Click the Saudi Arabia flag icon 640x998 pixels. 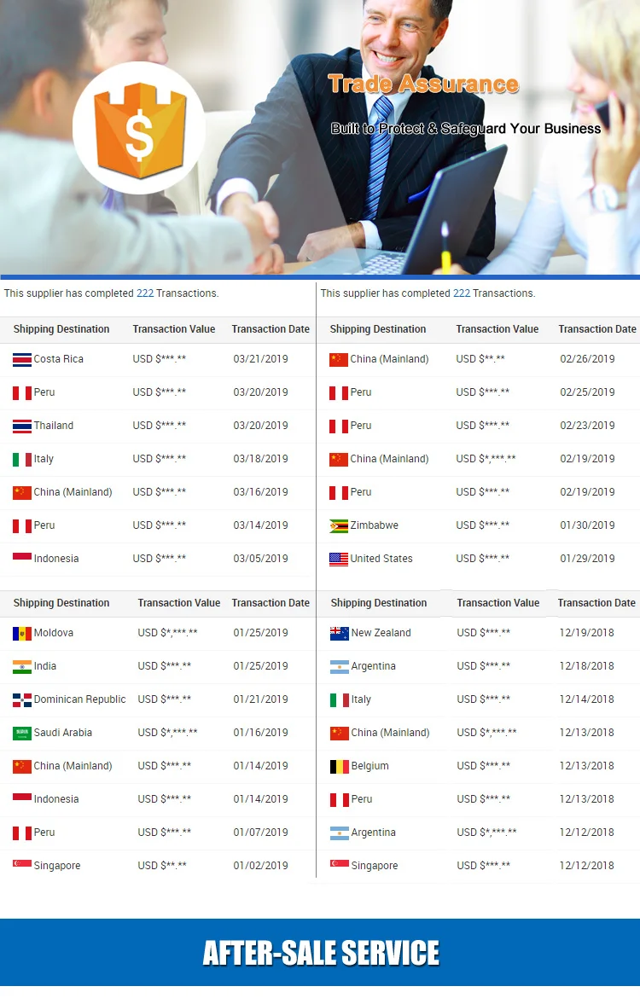click(x=22, y=734)
